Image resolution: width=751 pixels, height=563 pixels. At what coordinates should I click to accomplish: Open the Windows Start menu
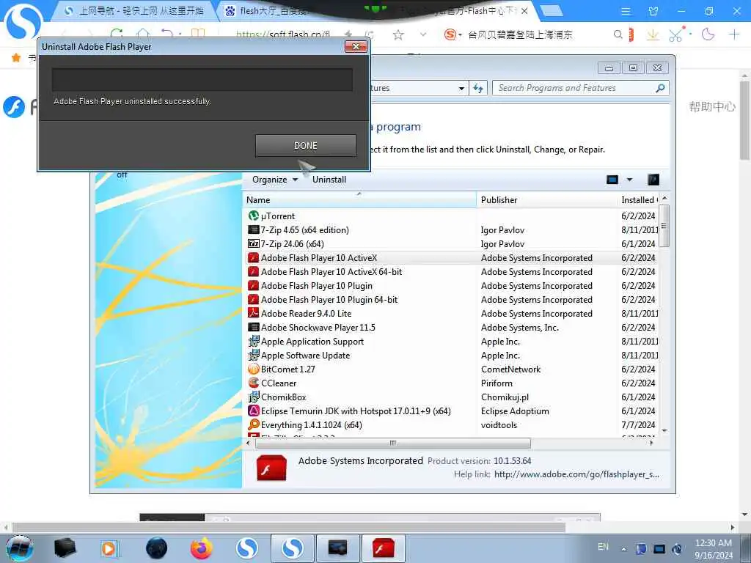pyautogui.click(x=19, y=548)
